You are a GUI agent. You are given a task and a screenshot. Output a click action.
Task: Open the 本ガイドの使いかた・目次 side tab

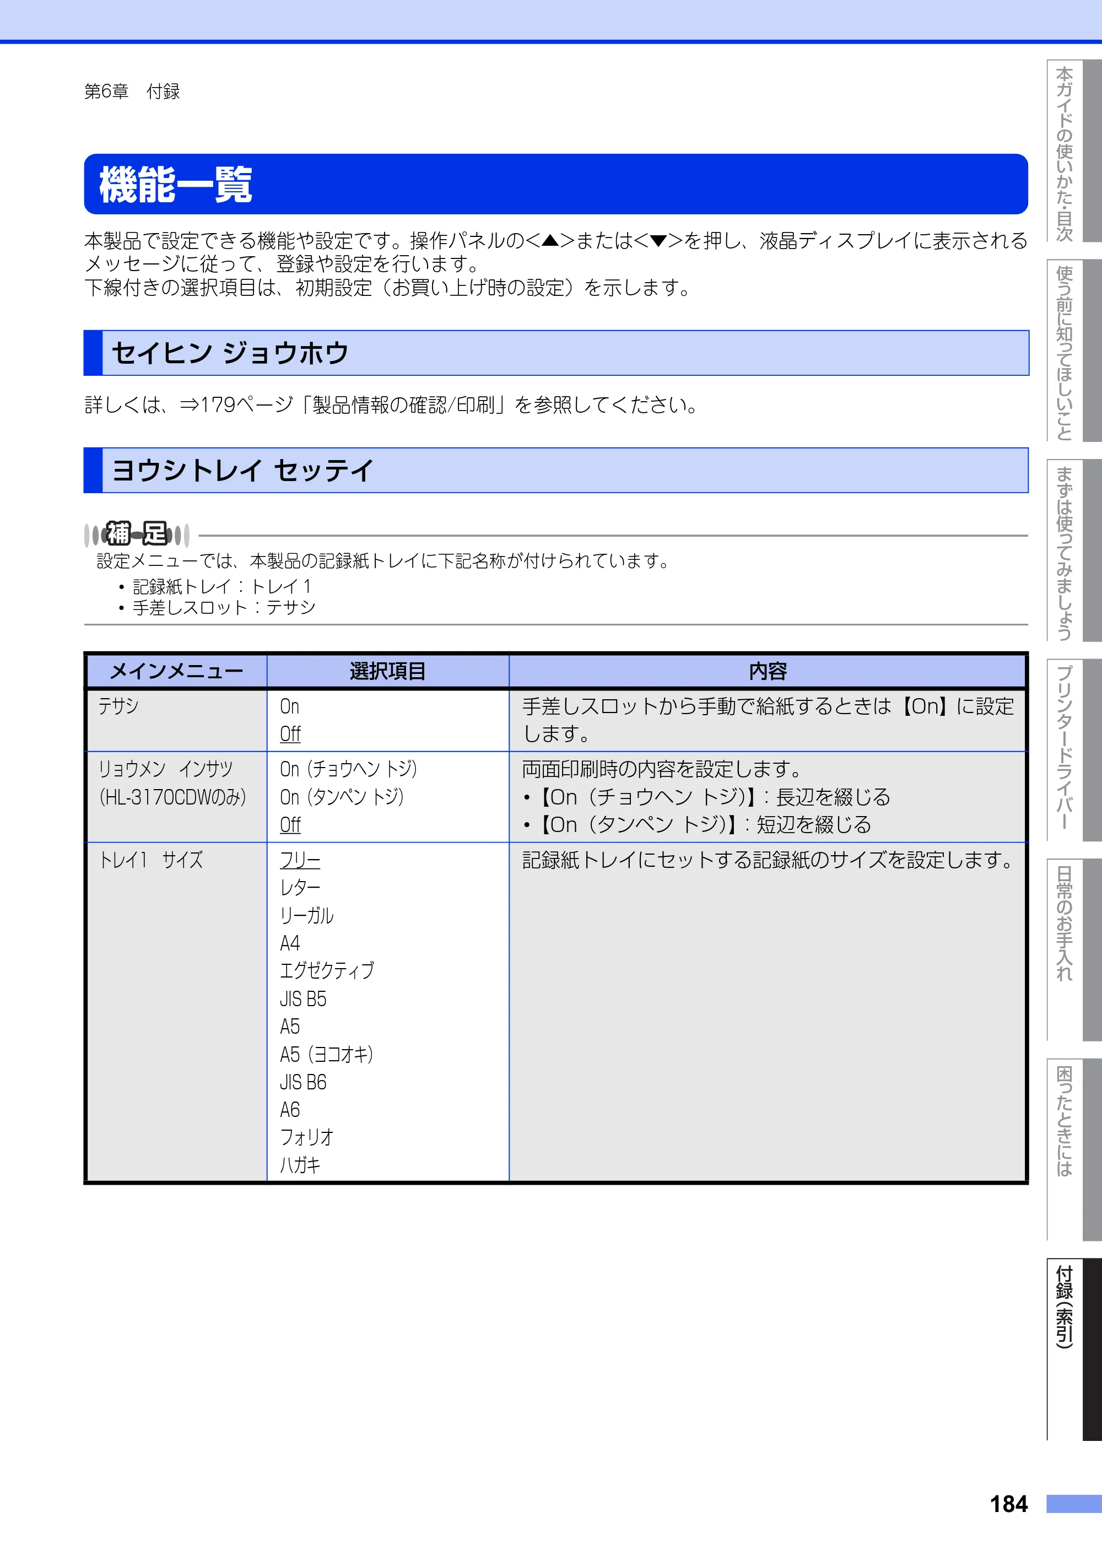click(1073, 150)
